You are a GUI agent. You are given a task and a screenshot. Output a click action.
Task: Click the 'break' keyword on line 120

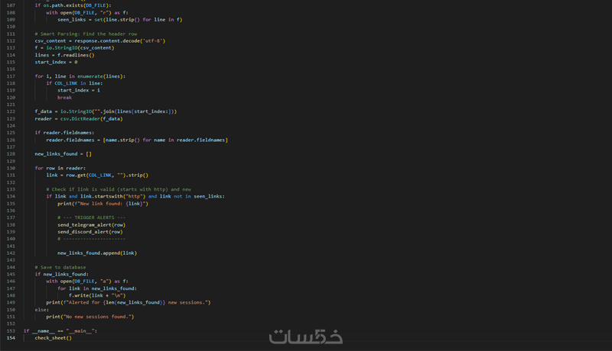pyautogui.click(x=65, y=97)
